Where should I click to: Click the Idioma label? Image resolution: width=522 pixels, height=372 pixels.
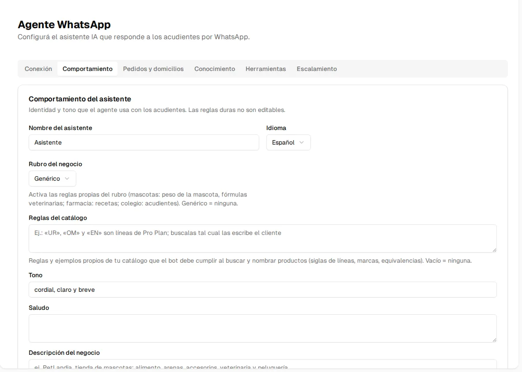(x=276, y=128)
